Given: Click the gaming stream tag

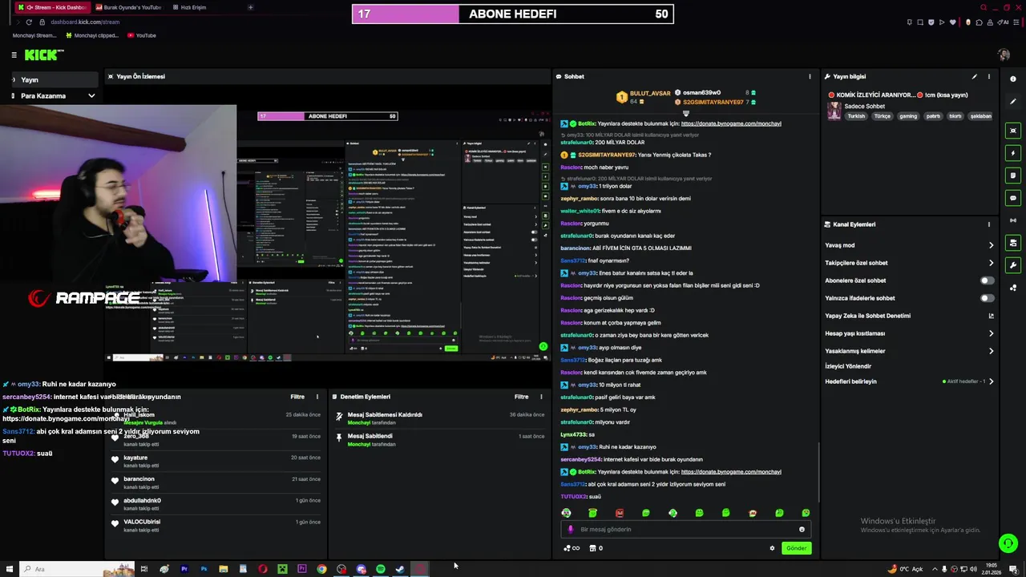Looking at the screenshot, I should point(907,116).
